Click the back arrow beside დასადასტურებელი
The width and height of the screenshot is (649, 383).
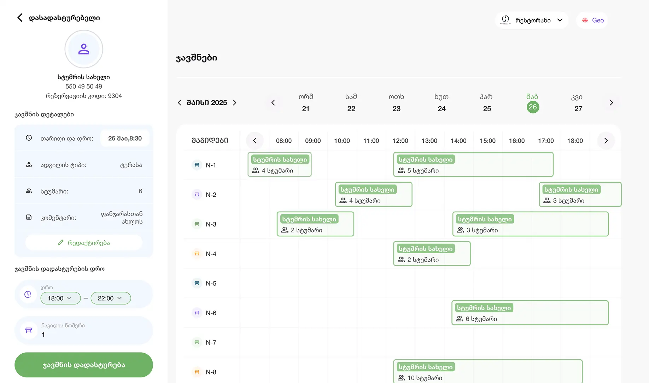coord(20,18)
